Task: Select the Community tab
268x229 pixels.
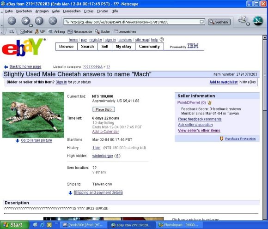Action: click(x=149, y=47)
